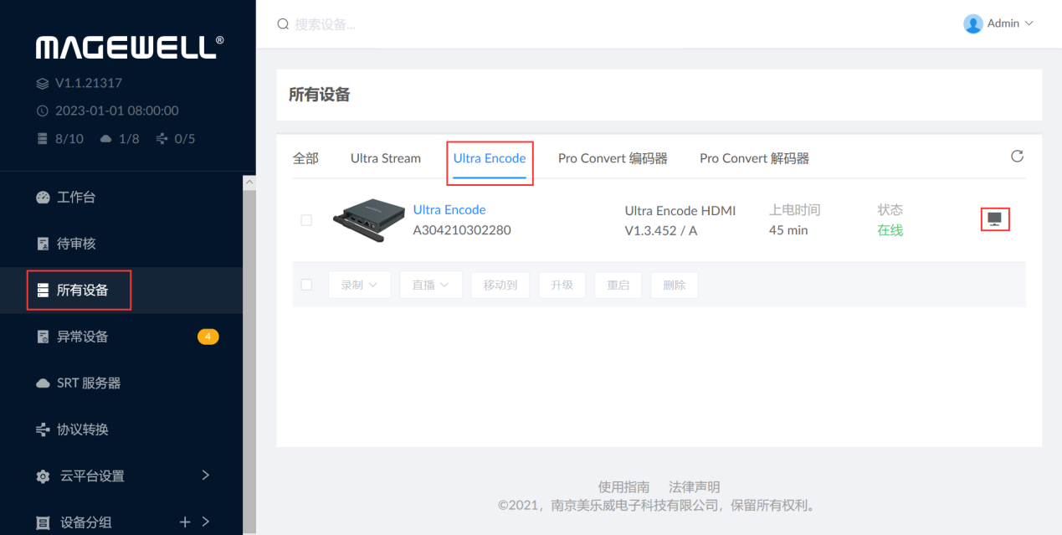Switch to the Ultra Stream tab
The image size is (1062, 535).
[x=386, y=158]
